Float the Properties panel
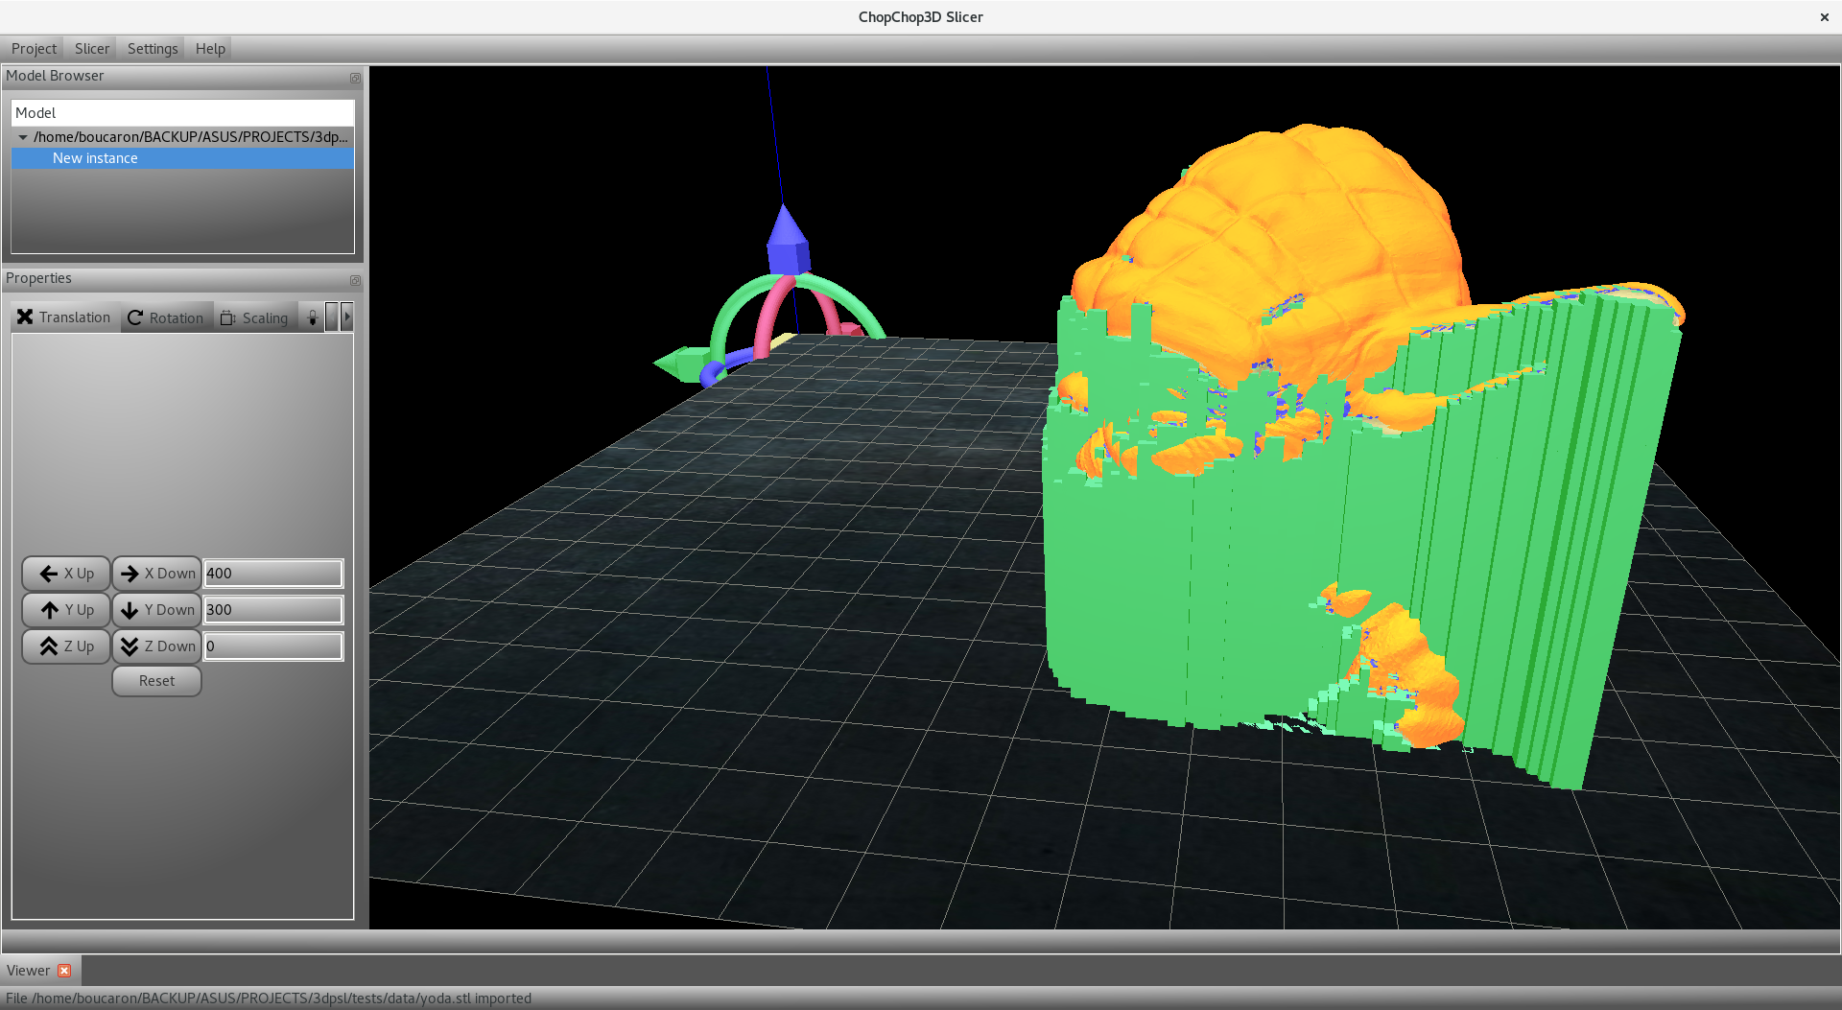 [355, 280]
